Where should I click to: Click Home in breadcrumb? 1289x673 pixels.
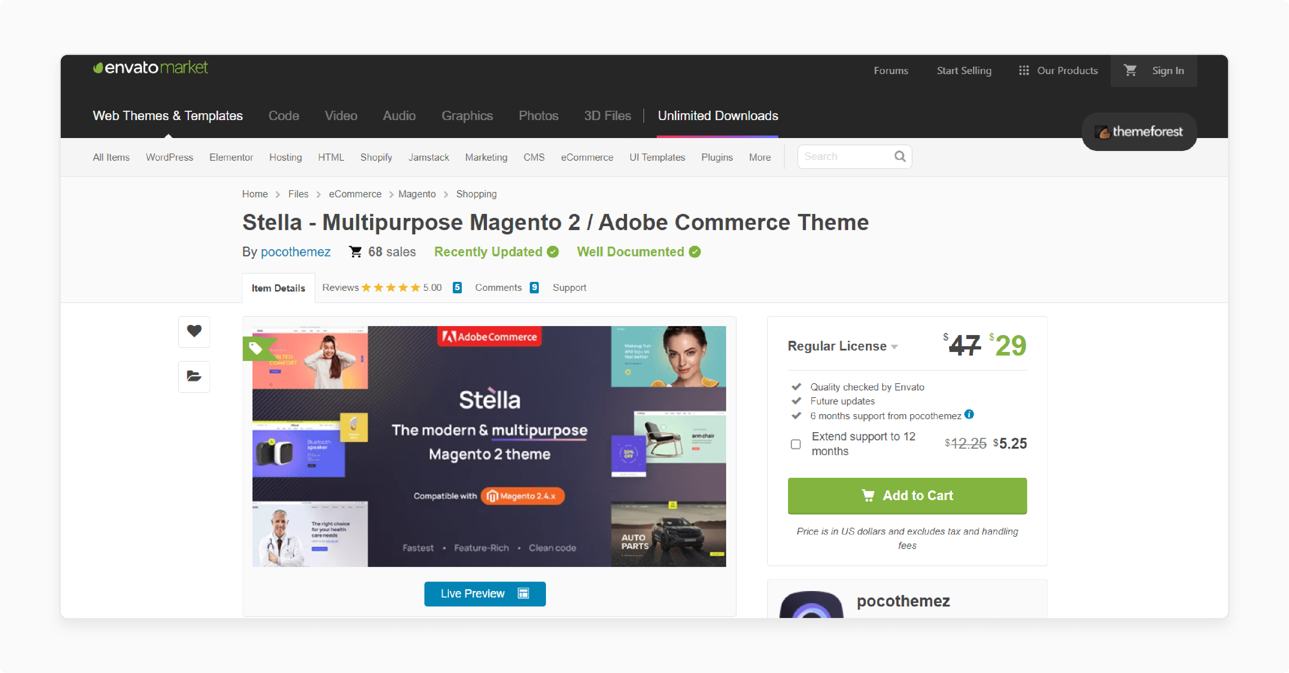(255, 194)
